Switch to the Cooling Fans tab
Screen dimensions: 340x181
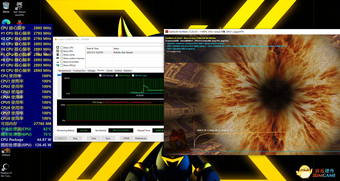(79, 71)
